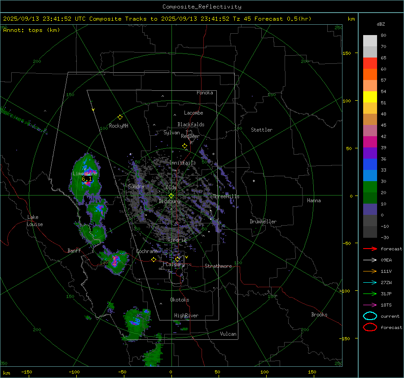Click the red forecast ellipse legend icon
The height and width of the screenshot is (378, 404).
370,327
